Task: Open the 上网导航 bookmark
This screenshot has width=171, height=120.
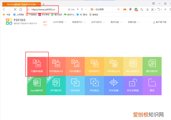Action: pyautogui.click(x=19, y=15)
